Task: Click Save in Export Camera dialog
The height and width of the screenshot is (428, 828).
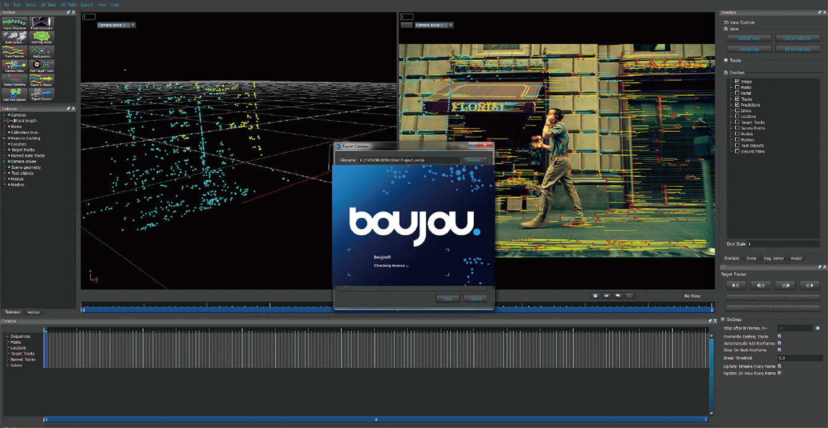Action: (448, 299)
